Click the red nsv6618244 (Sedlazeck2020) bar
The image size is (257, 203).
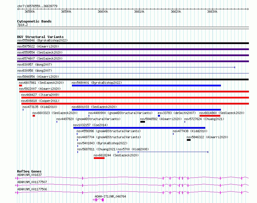pyautogui.click(x=99, y=158)
